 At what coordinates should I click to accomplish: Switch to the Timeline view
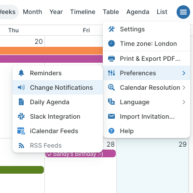pos(83,12)
